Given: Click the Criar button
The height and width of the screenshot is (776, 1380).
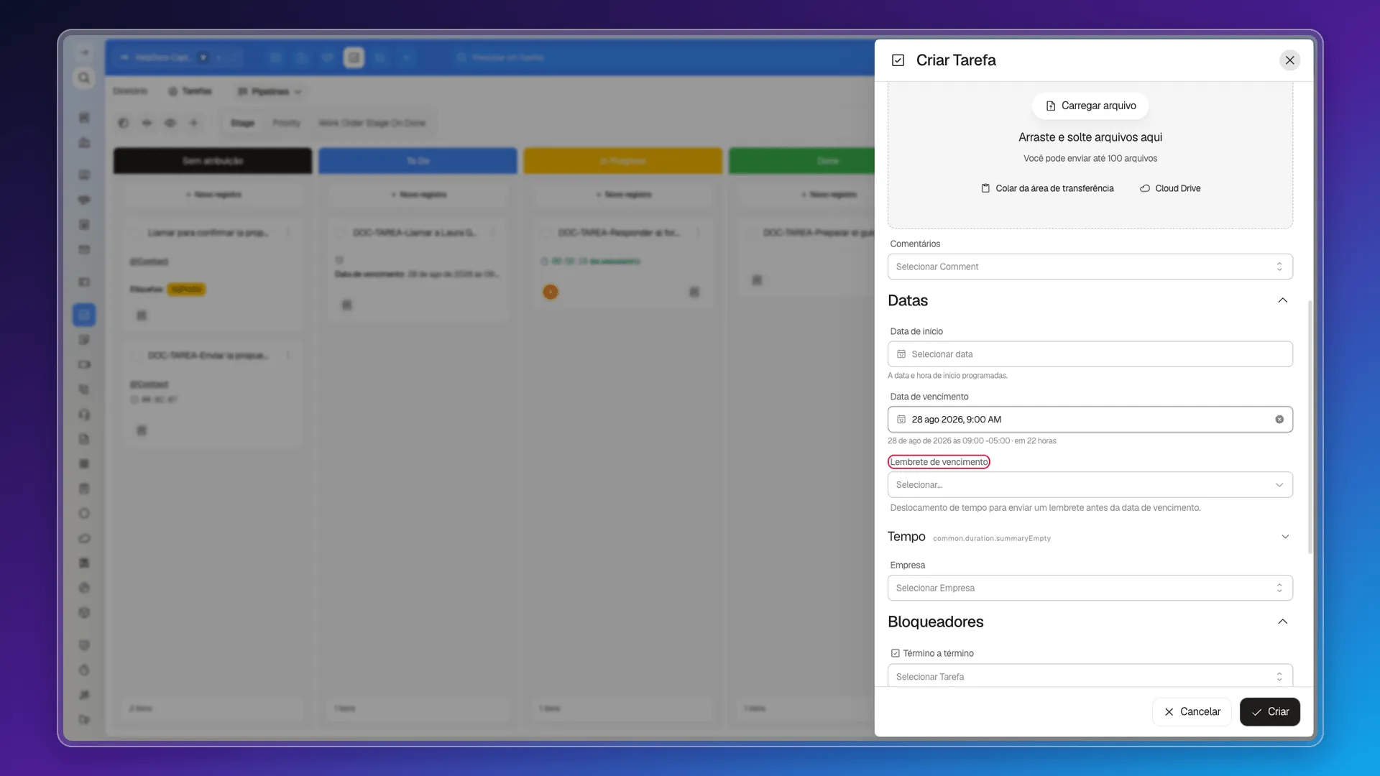Looking at the screenshot, I should pos(1269,711).
